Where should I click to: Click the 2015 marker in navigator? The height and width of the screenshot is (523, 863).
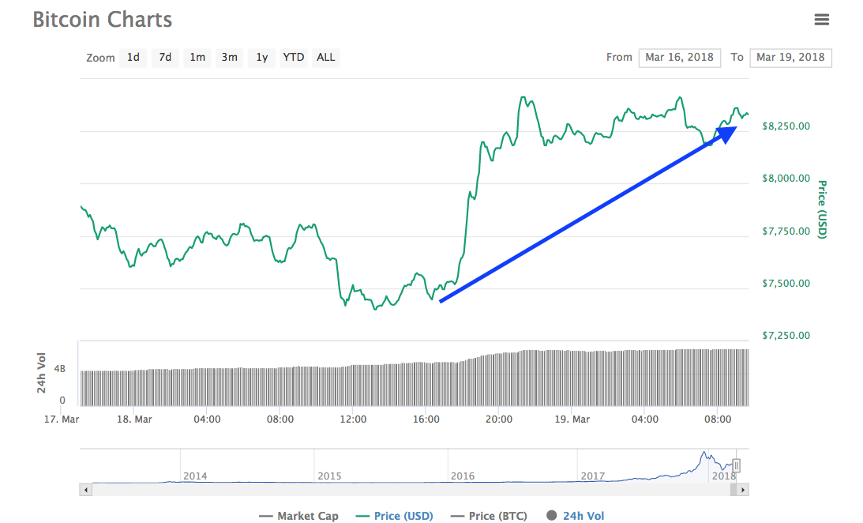329,476
